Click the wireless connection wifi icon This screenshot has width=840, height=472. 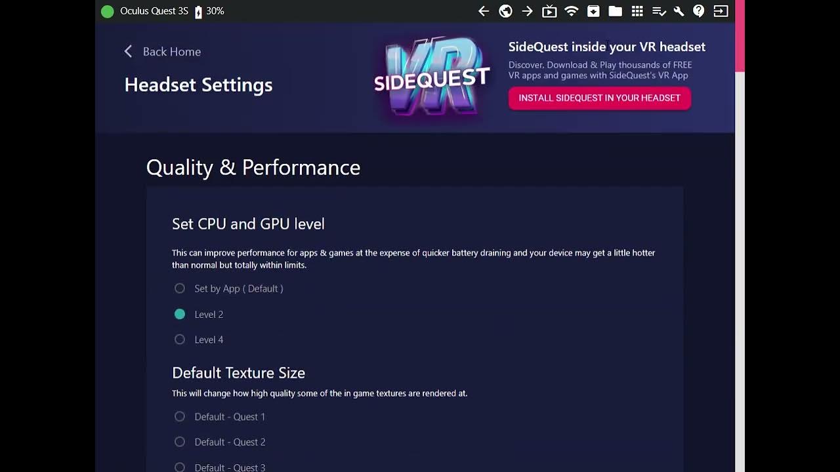point(572,11)
